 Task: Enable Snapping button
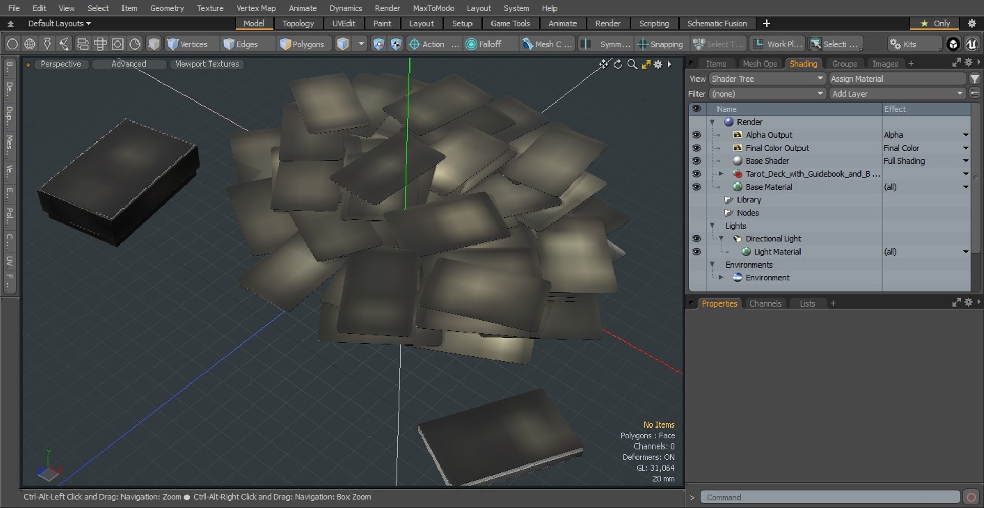coord(660,44)
